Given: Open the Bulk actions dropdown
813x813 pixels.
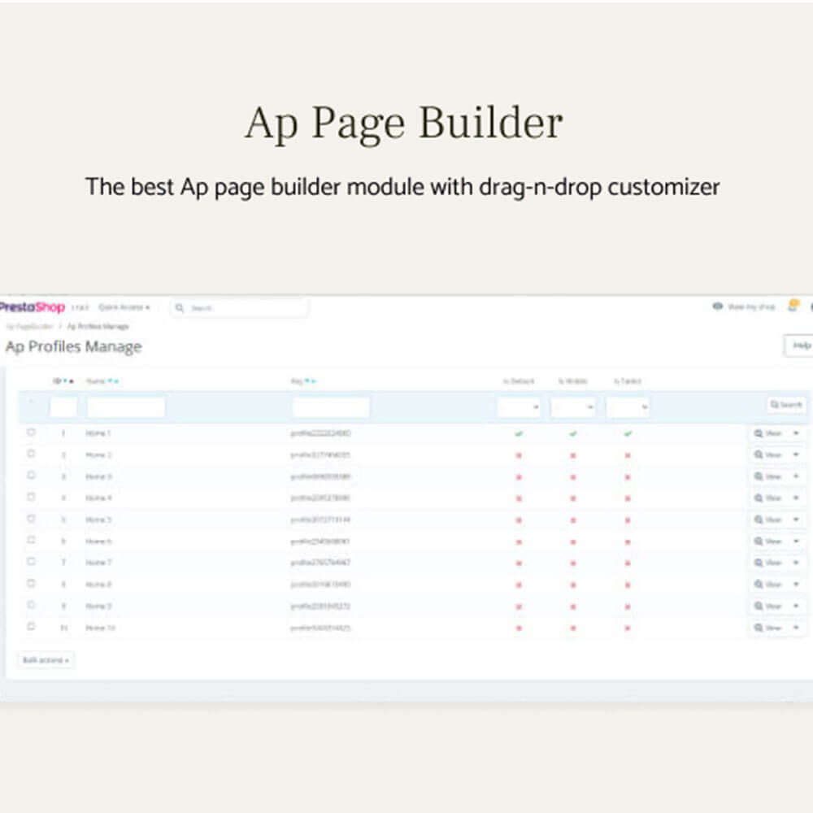Looking at the screenshot, I should [46, 660].
